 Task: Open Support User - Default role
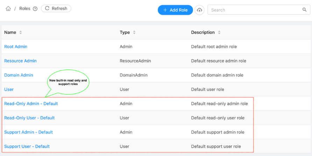pos(27,147)
